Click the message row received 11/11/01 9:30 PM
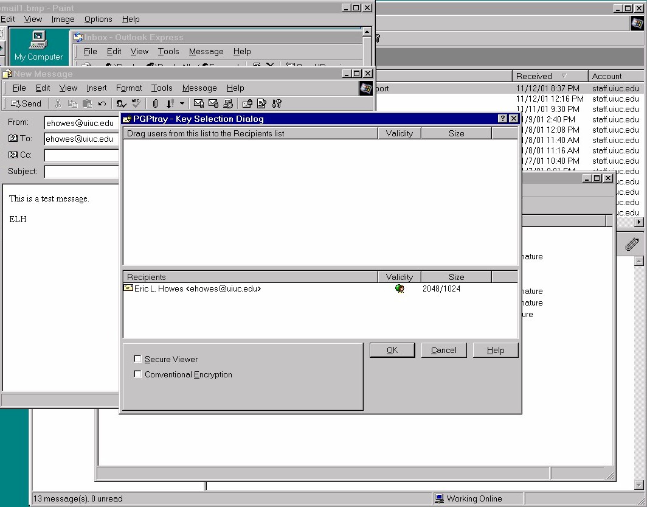The width and height of the screenshot is (647, 507). pos(510,109)
